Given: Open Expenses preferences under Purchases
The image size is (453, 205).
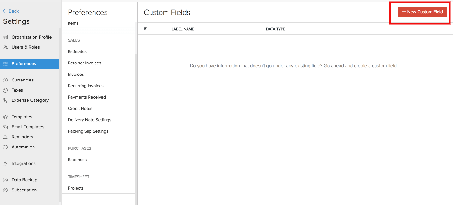Looking at the screenshot, I should [77, 160].
